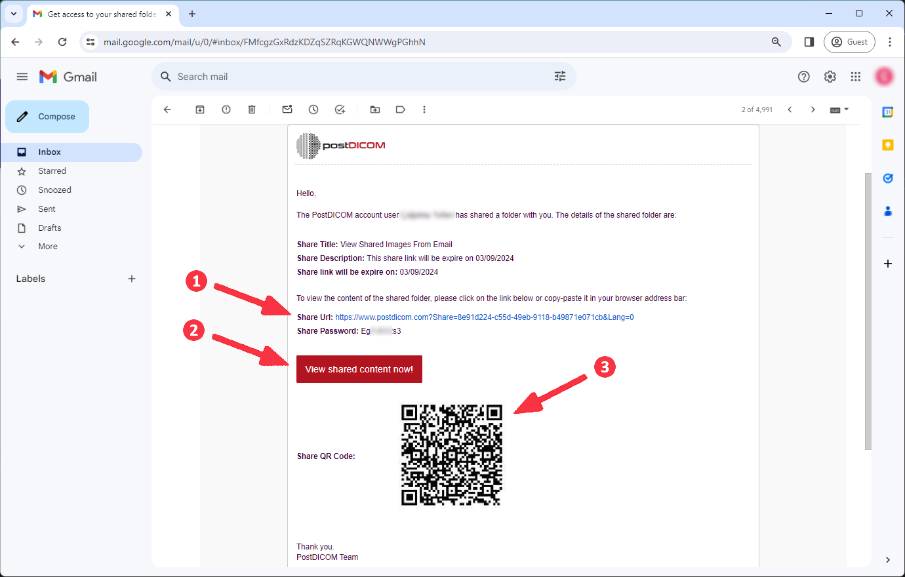Image resolution: width=905 pixels, height=577 pixels.
Task: Open Tasks in the side panel
Action: 887,178
